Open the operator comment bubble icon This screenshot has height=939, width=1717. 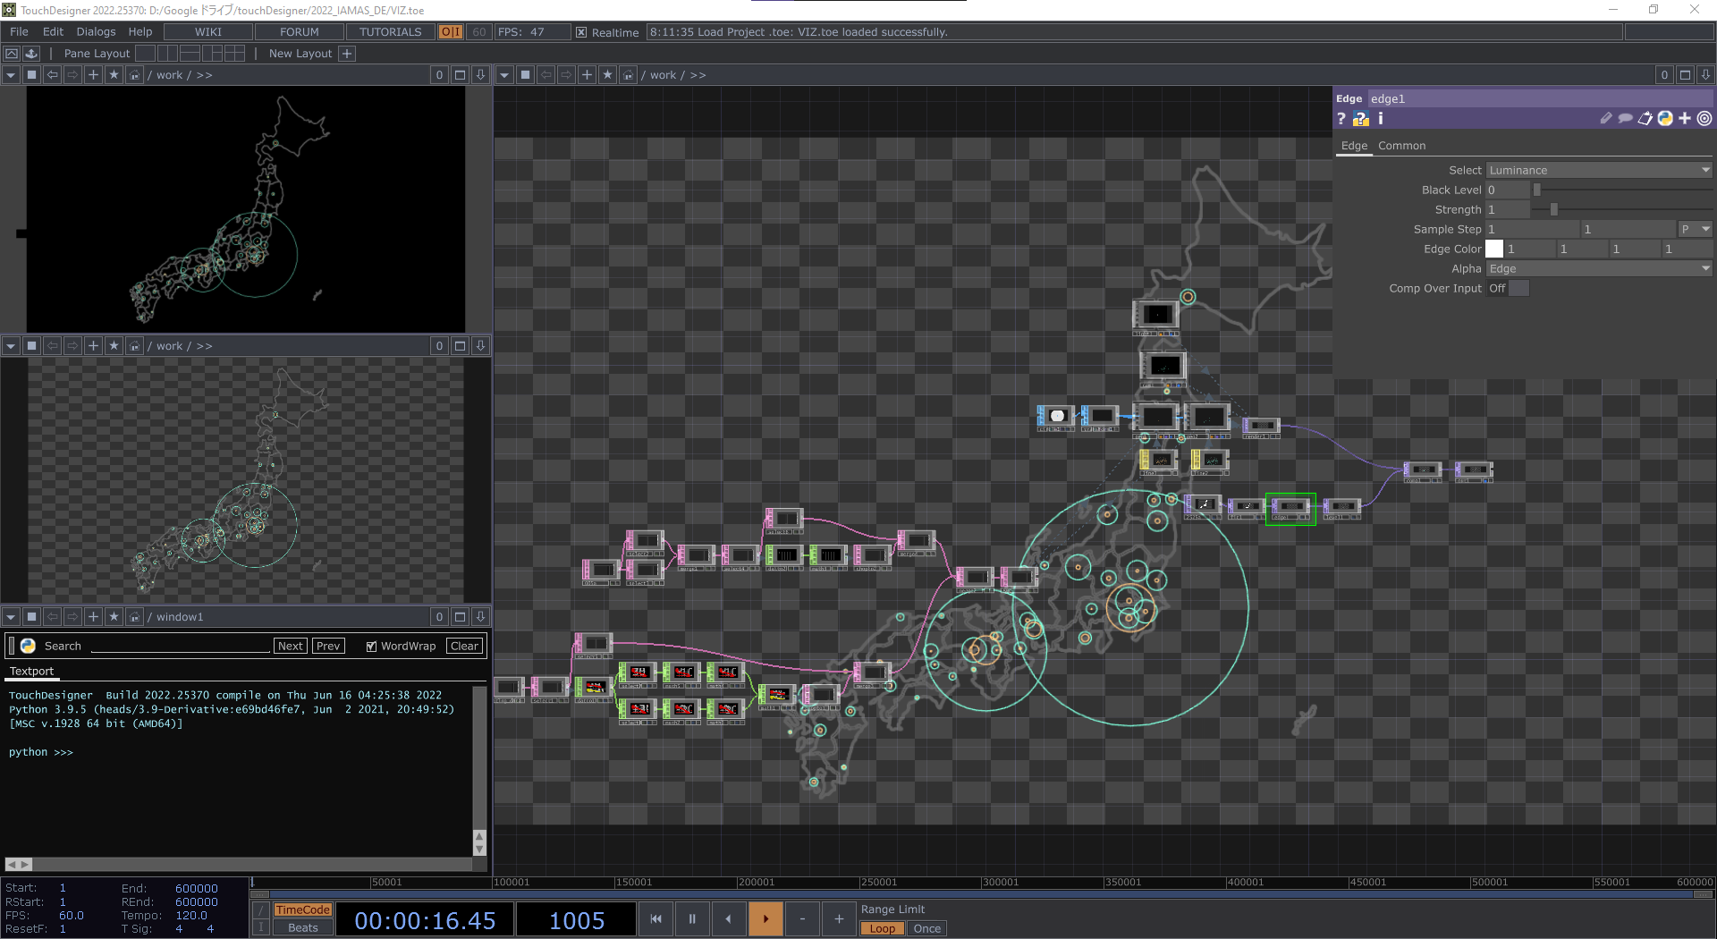(x=1625, y=119)
